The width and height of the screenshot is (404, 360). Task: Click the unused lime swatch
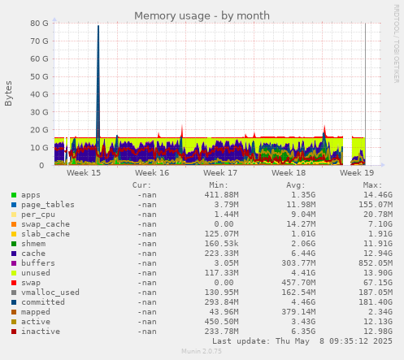14,273
